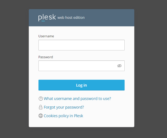
Task: Click the blue Log in button
Action: point(82,85)
